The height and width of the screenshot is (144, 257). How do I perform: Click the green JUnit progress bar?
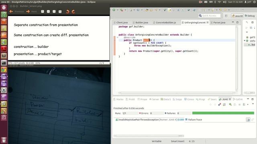click(223, 113)
